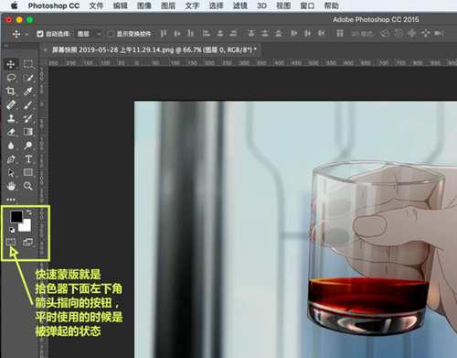Select the Eyedropper tool

[x=28, y=91]
